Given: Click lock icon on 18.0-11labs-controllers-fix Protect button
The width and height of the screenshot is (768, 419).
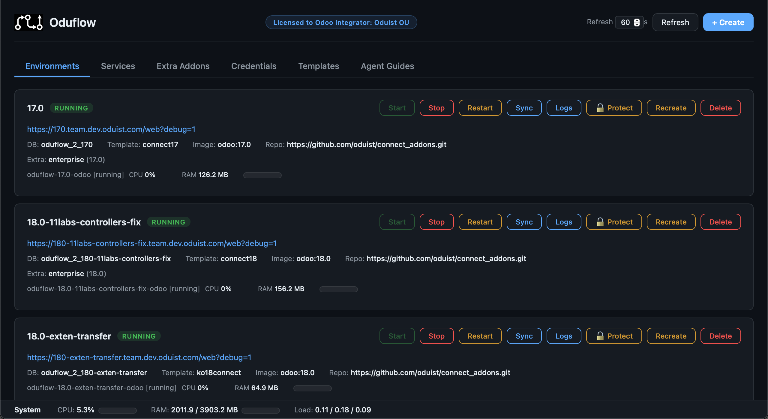Looking at the screenshot, I should [x=600, y=222].
